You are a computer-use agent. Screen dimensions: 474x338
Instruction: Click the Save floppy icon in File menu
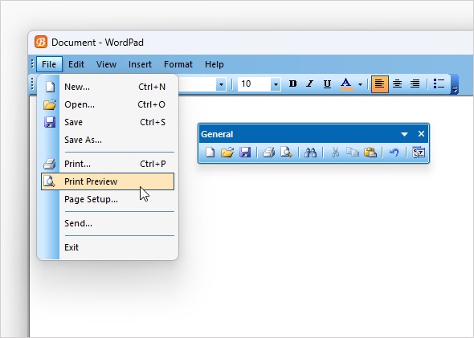point(50,122)
